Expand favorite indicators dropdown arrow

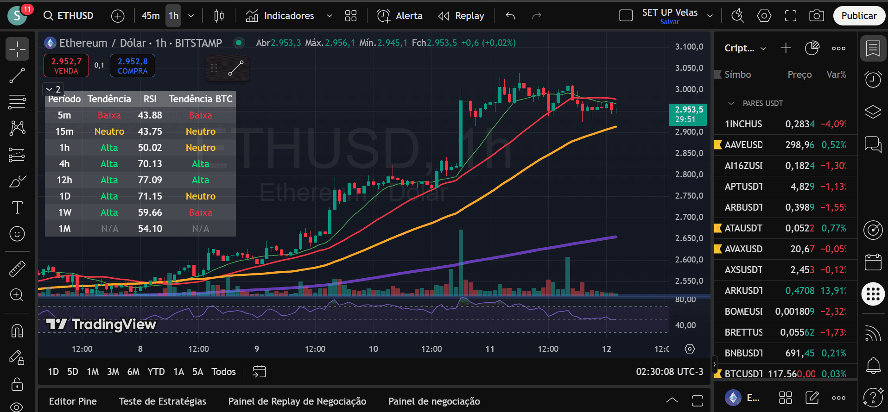click(x=330, y=16)
